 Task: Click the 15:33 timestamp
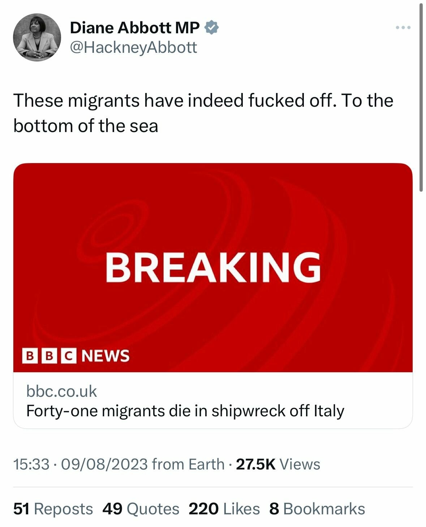[31, 464]
